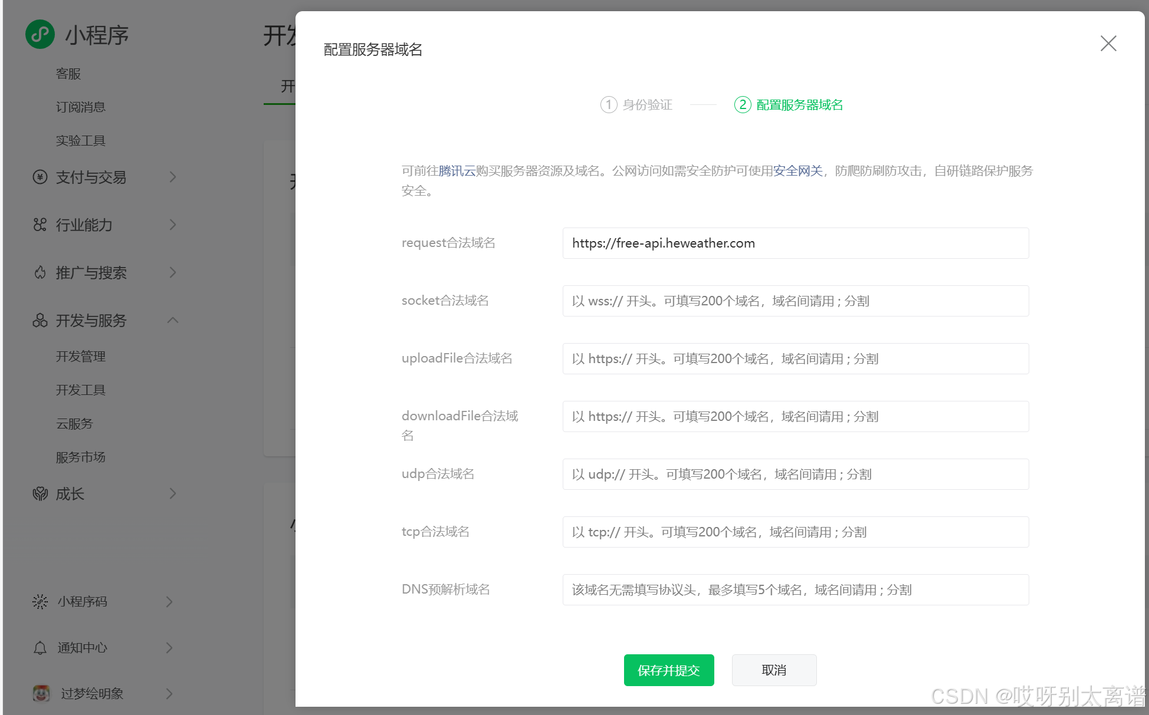Click the industry capability icon

coord(40,225)
